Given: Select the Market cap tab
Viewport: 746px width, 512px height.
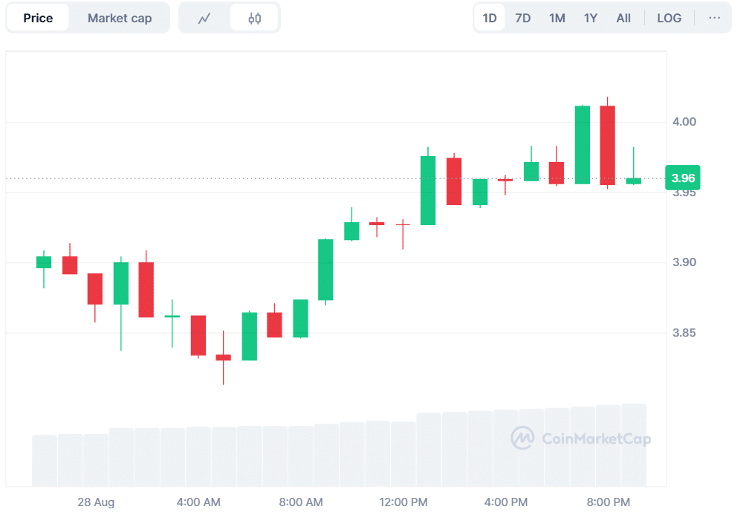Looking at the screenshot, I should tap(120, 18).
